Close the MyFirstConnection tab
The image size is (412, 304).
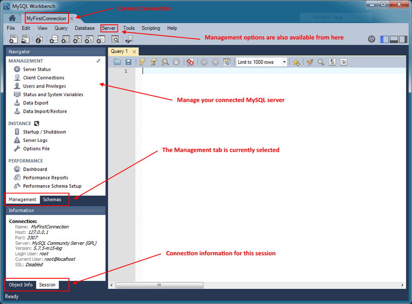[72, 19]
